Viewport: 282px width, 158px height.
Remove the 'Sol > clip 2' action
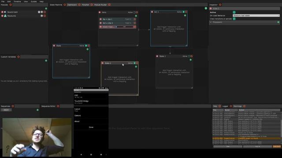click(x=135, y=23)
